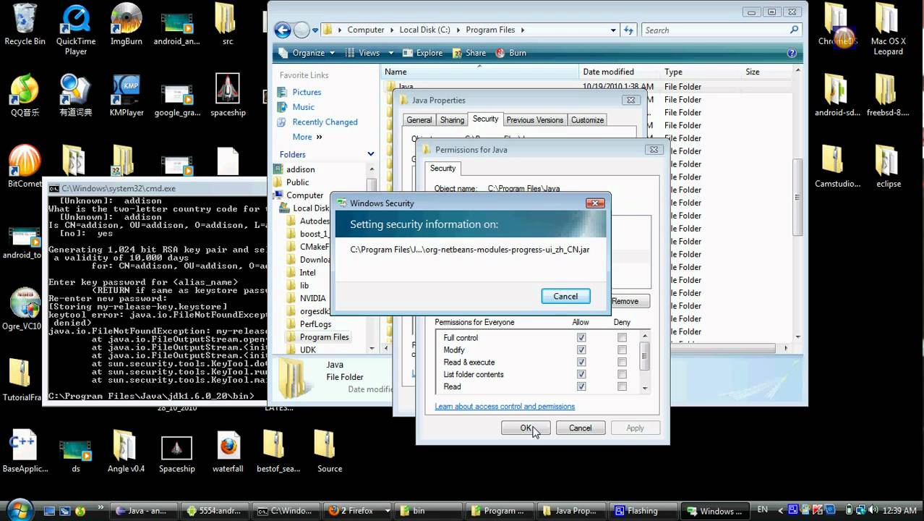The image size is (924, 521).
Task: Click arrow after Computer in address bar
Action: [x=392, y=30]
